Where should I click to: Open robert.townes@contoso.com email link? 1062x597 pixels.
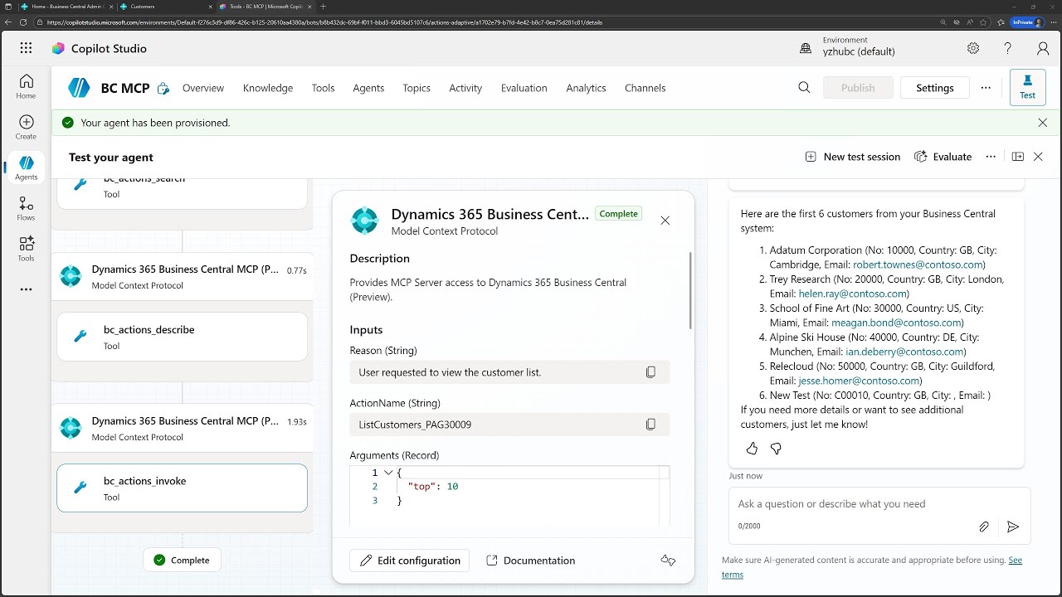pos(917,265)
